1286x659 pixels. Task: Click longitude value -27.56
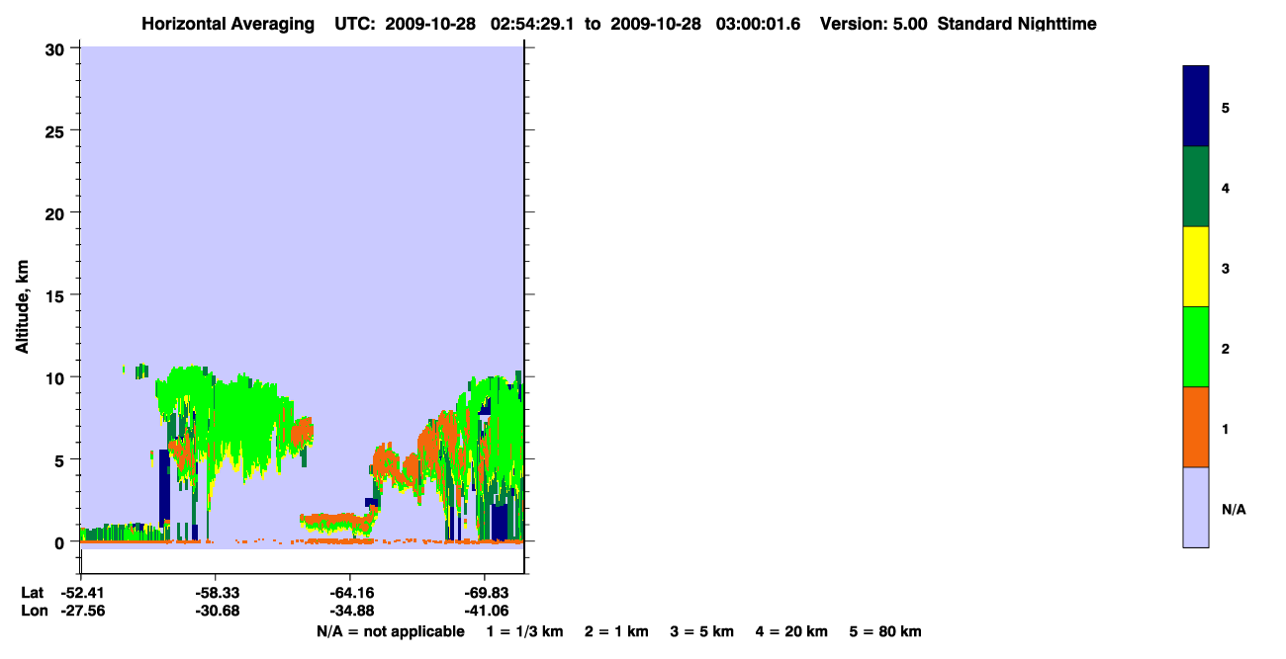click(x=81, y=611)
